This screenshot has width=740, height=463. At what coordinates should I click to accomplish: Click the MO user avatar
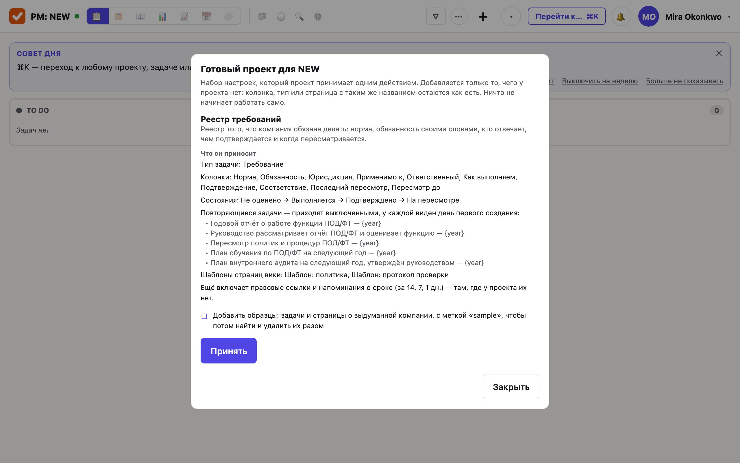pyautogui.click(x=648, y=16)
